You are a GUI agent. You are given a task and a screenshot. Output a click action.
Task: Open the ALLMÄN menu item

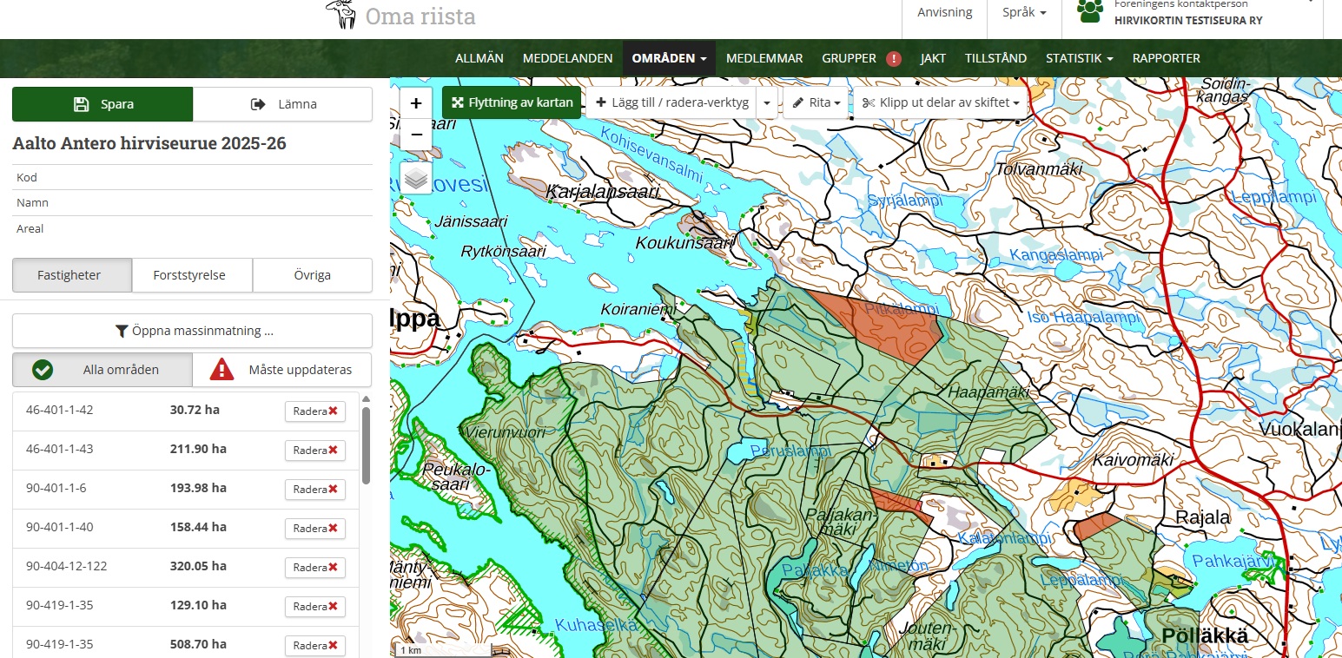479,58
